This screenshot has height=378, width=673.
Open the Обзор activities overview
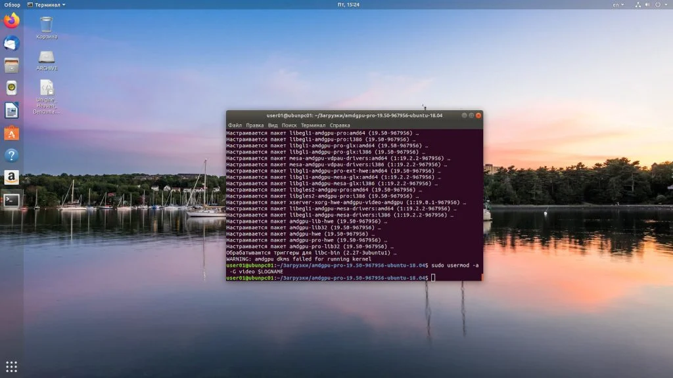(x=12, y=5)
